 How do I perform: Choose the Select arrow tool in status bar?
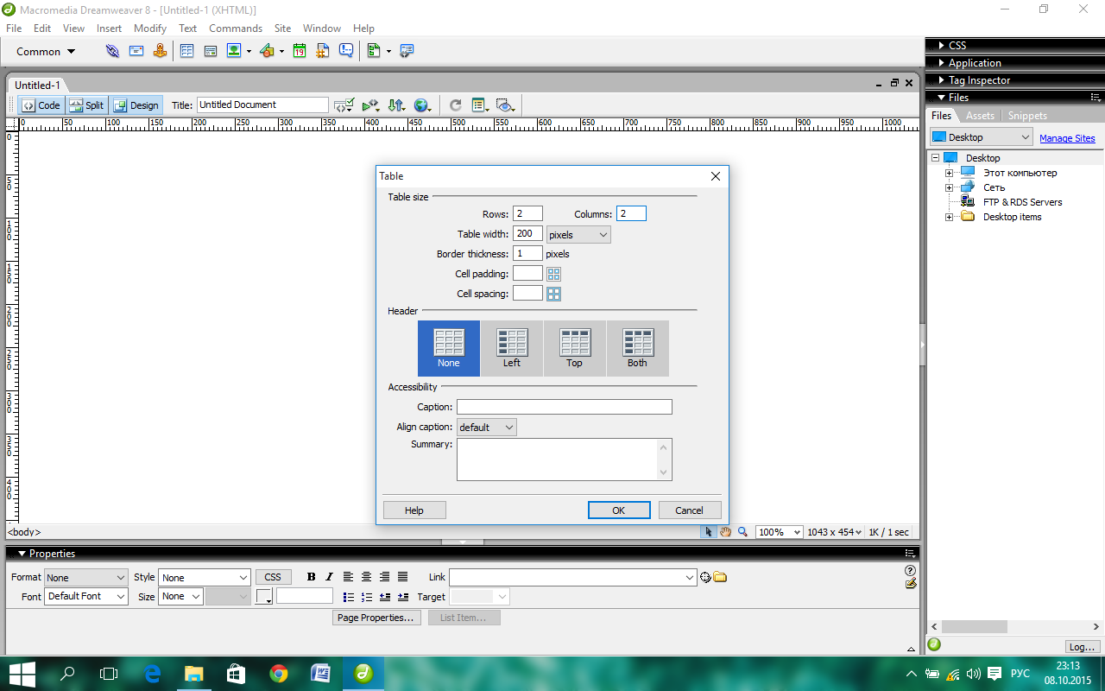(x=709, y=532)
